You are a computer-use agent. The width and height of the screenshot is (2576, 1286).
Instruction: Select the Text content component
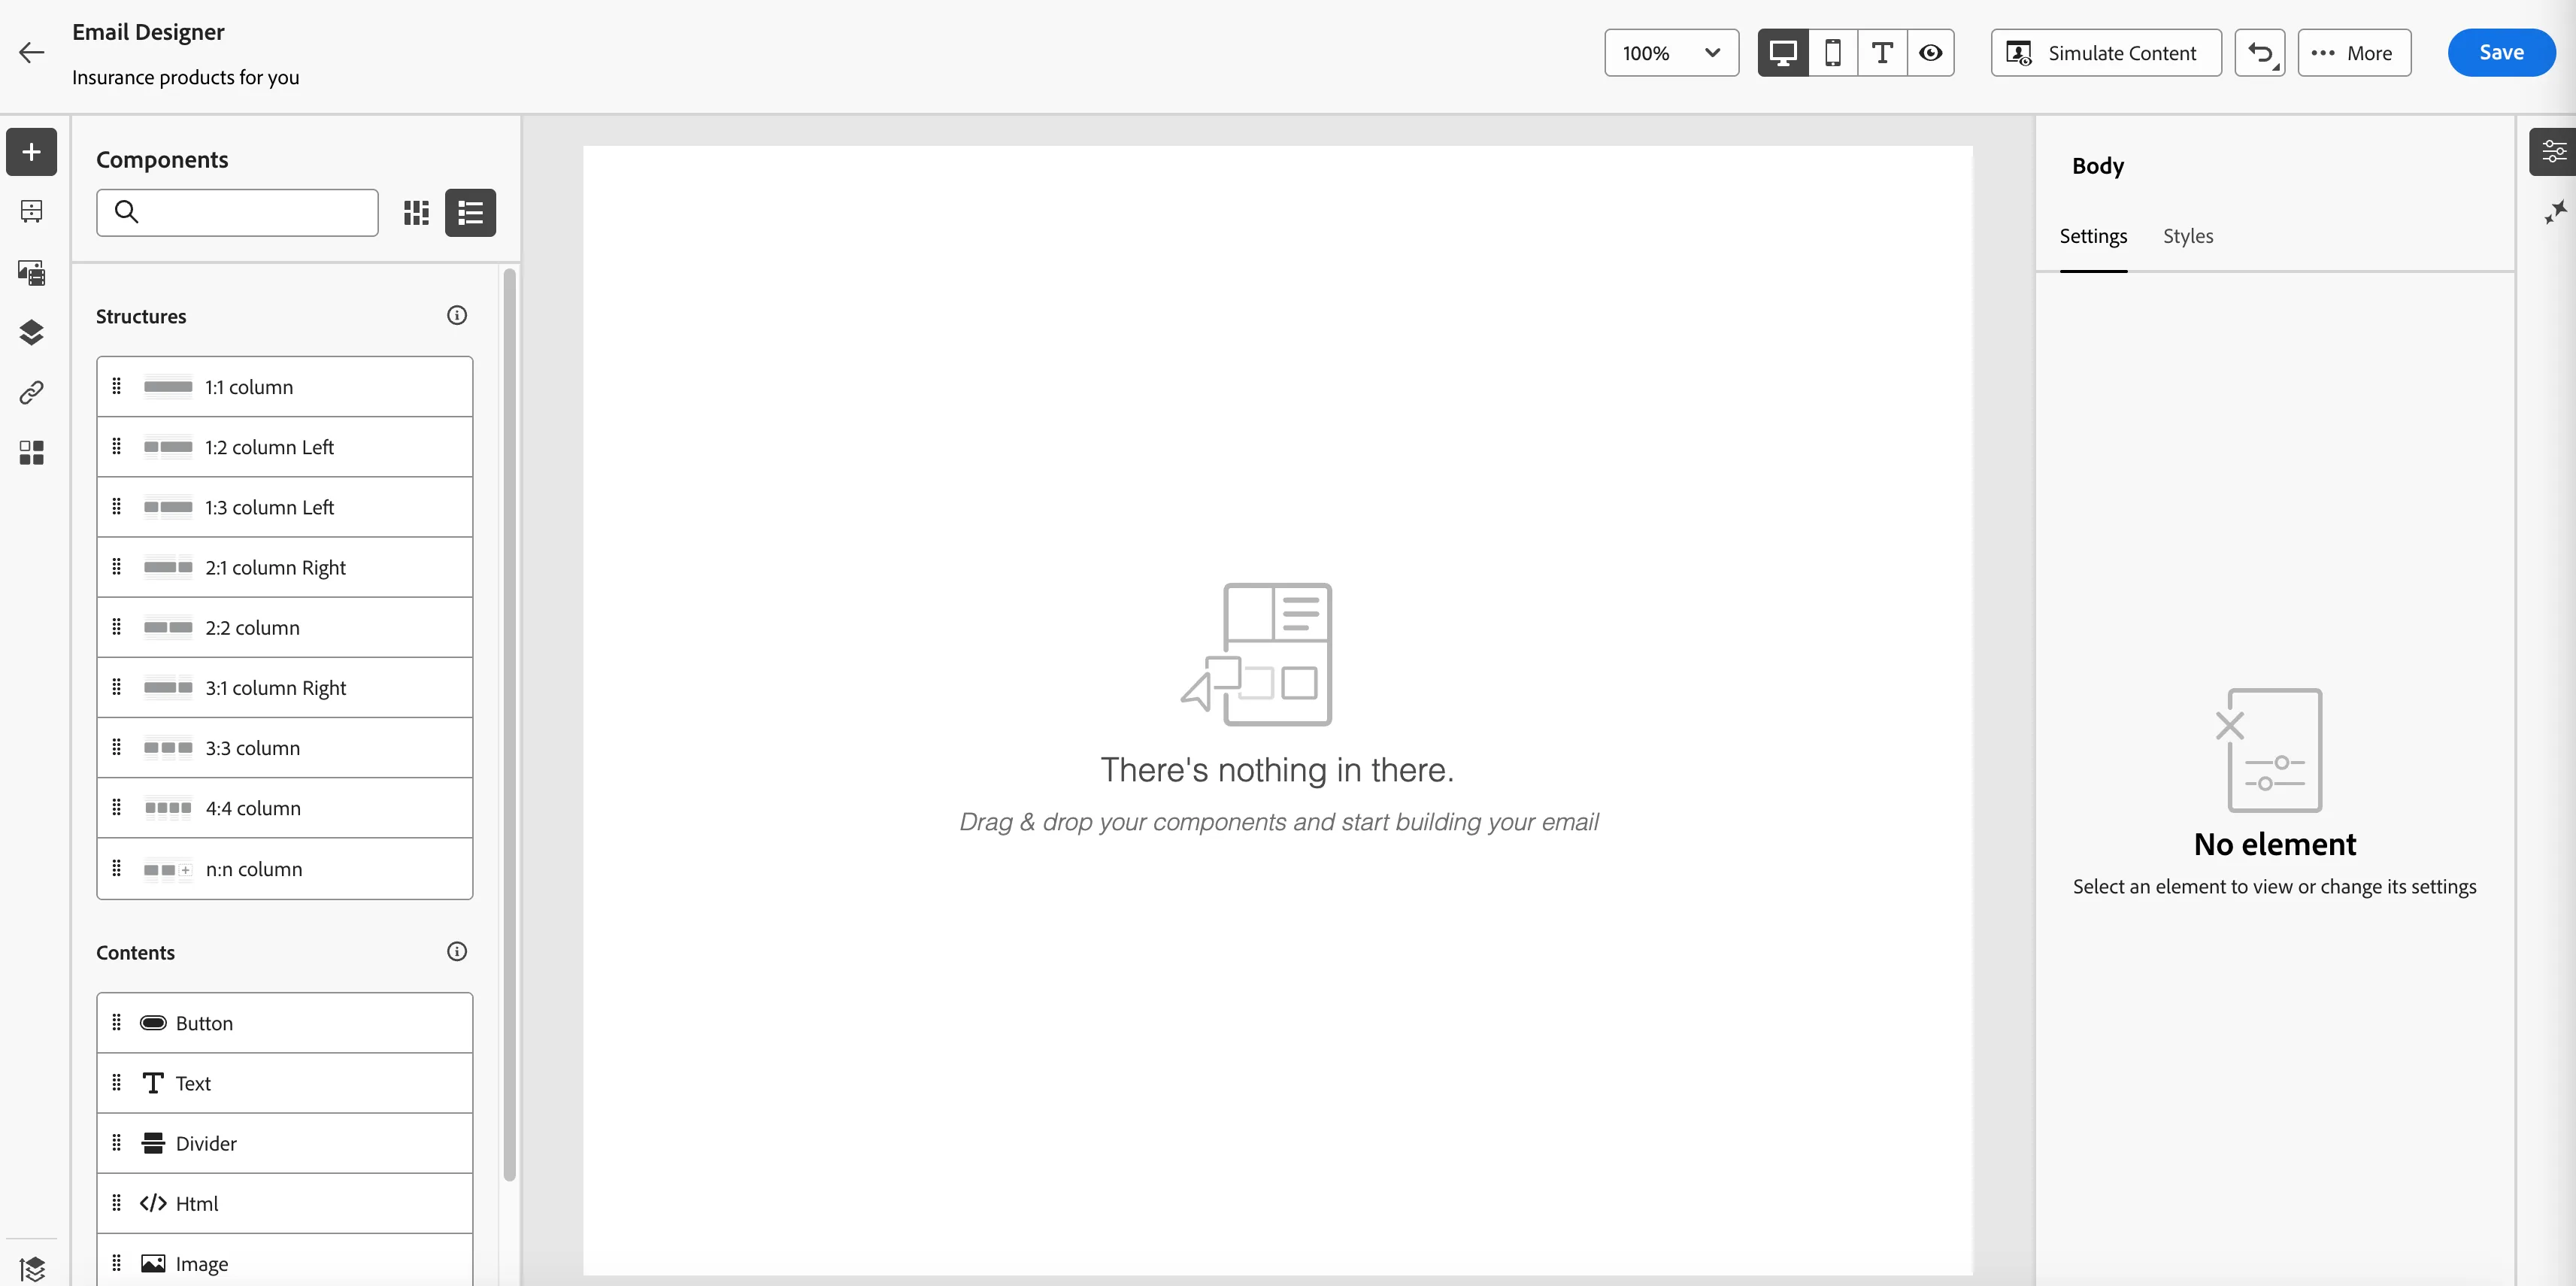click(x=284, y=1083)
